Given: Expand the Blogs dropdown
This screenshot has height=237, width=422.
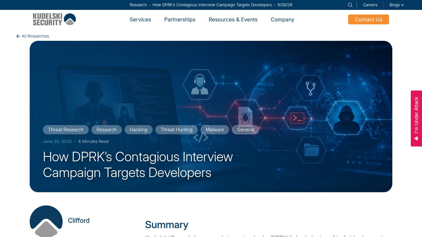Looking at the screenshot, I should 396,5.
